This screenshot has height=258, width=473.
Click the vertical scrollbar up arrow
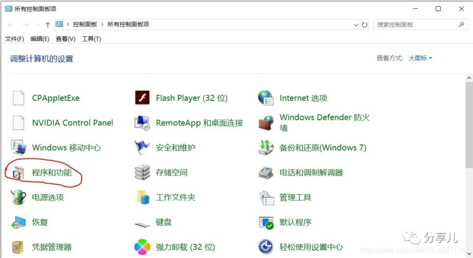pos(469,78)
